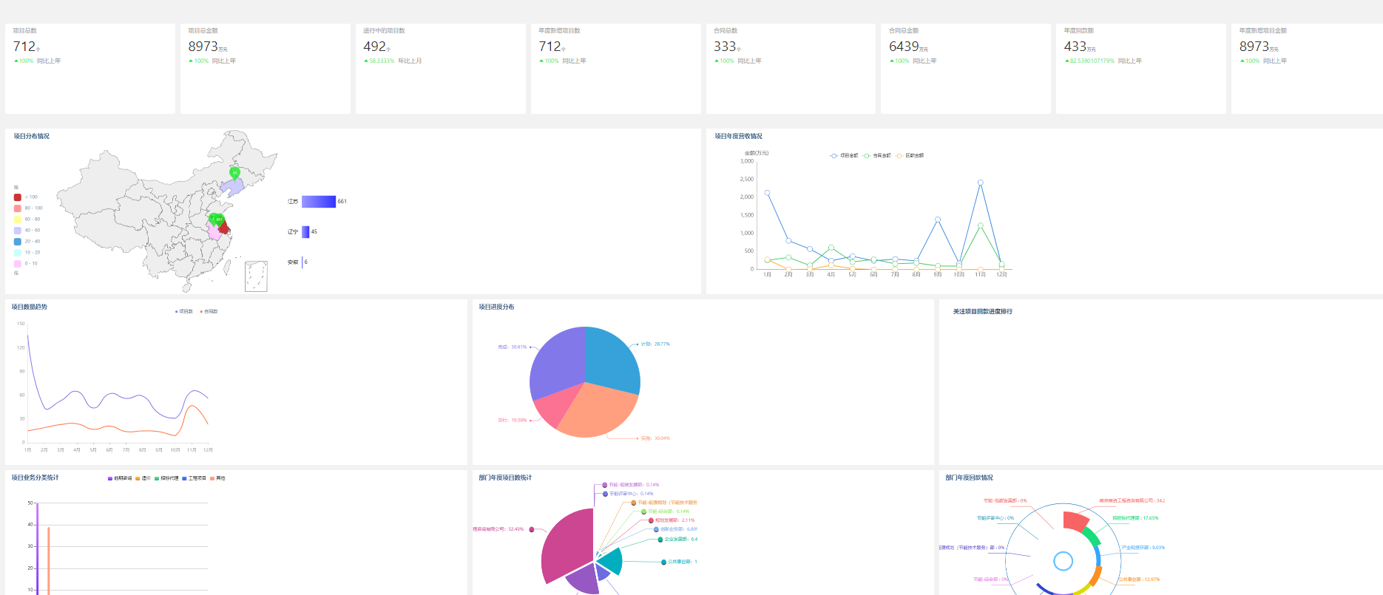The height and width of the screenshot is (595, 1383).
Task: Click the 江苏 bar with value 661
Action: pyautogui.click(x=319, y=201)
